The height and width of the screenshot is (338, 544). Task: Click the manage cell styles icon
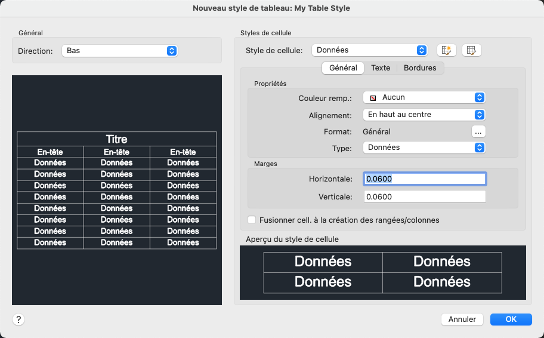point(471,50)
